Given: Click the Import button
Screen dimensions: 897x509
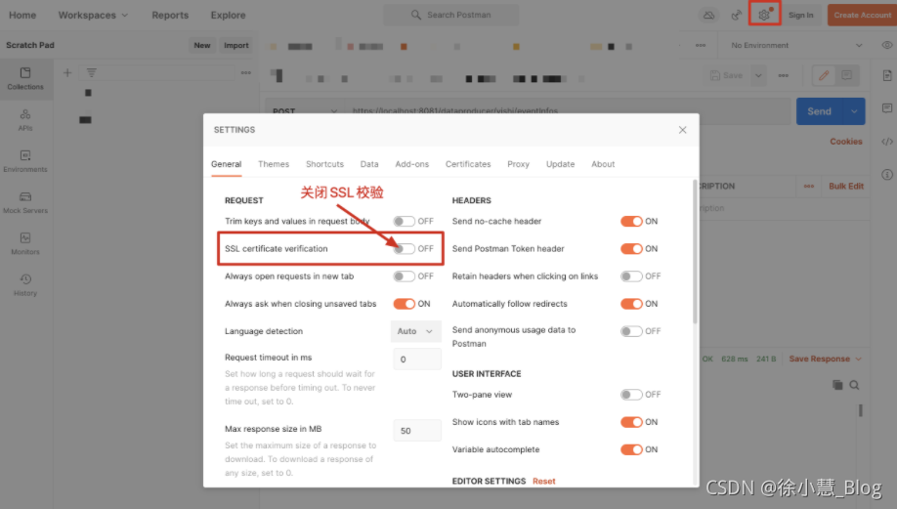Looking at the screenshot, I should 236,45.
